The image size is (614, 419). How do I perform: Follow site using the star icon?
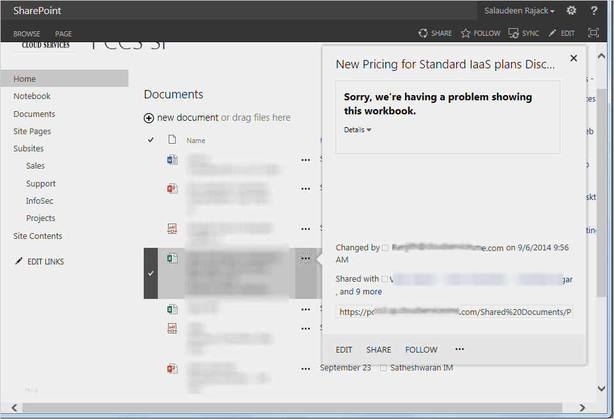pyautogui.click(x=466, y=33)
